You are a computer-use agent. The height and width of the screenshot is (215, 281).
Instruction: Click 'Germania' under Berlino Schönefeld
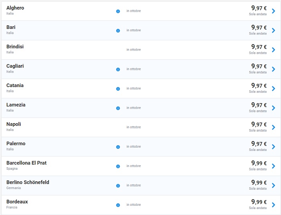click(14, 188)
